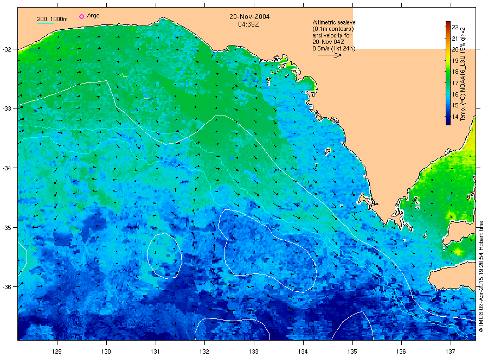The image size is (488, 358).
Task: Click the -35 latitude axis label
Action: [x=7, y=228]
